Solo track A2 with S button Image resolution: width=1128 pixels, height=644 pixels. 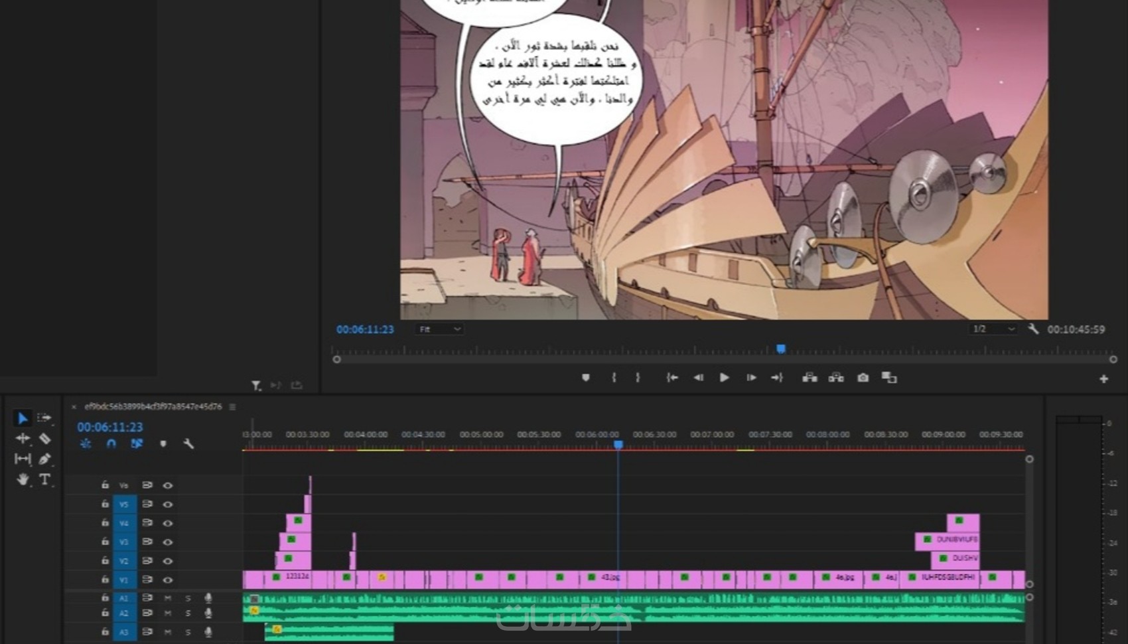[x=188, y=613]
